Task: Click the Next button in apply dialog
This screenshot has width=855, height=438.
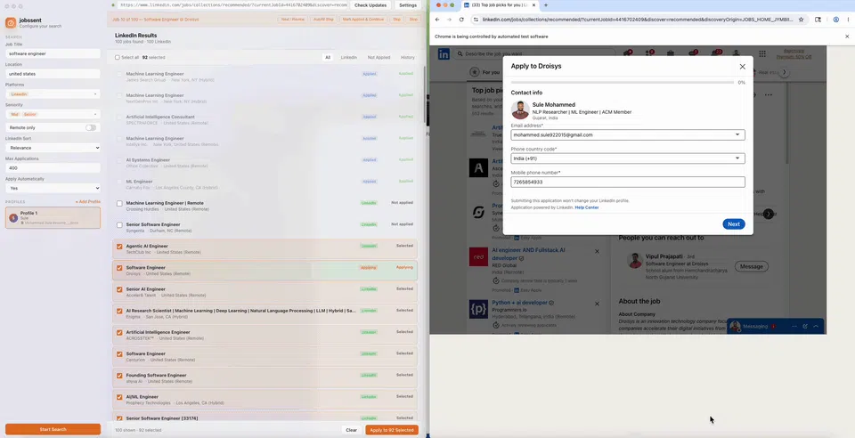Action: point(734,224)
